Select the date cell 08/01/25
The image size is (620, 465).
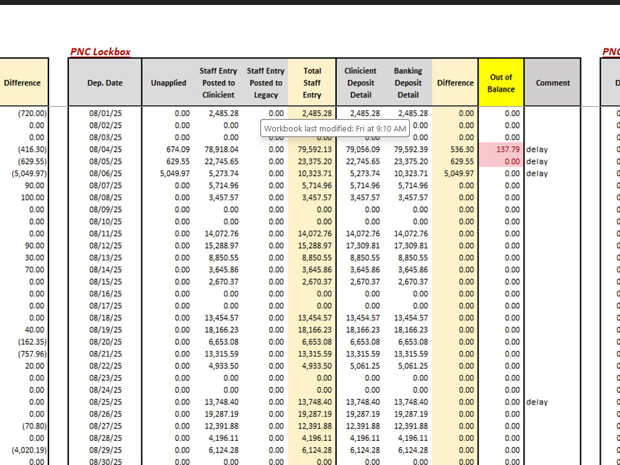[105, 113]
